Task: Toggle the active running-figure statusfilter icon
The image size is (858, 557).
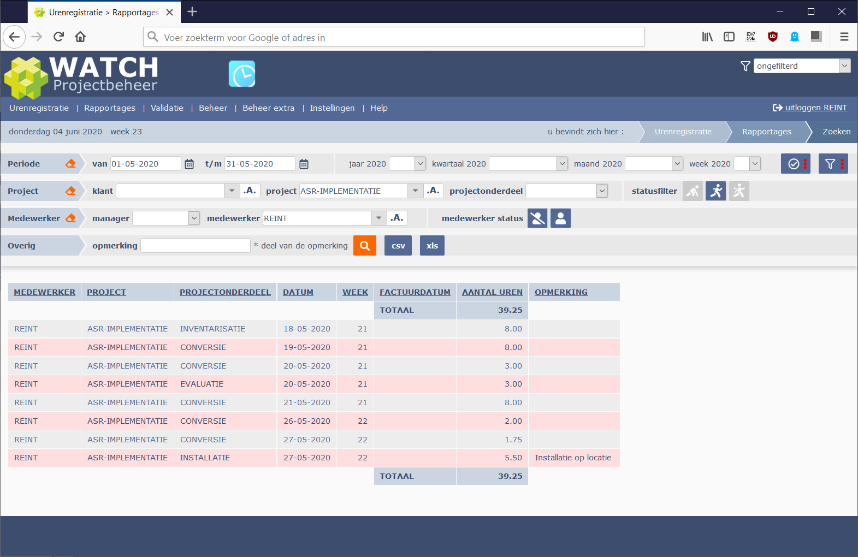Action: click(x=715, y=191)
